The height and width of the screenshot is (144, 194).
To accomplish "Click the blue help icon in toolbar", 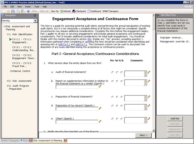I will (x=28, y=11).
